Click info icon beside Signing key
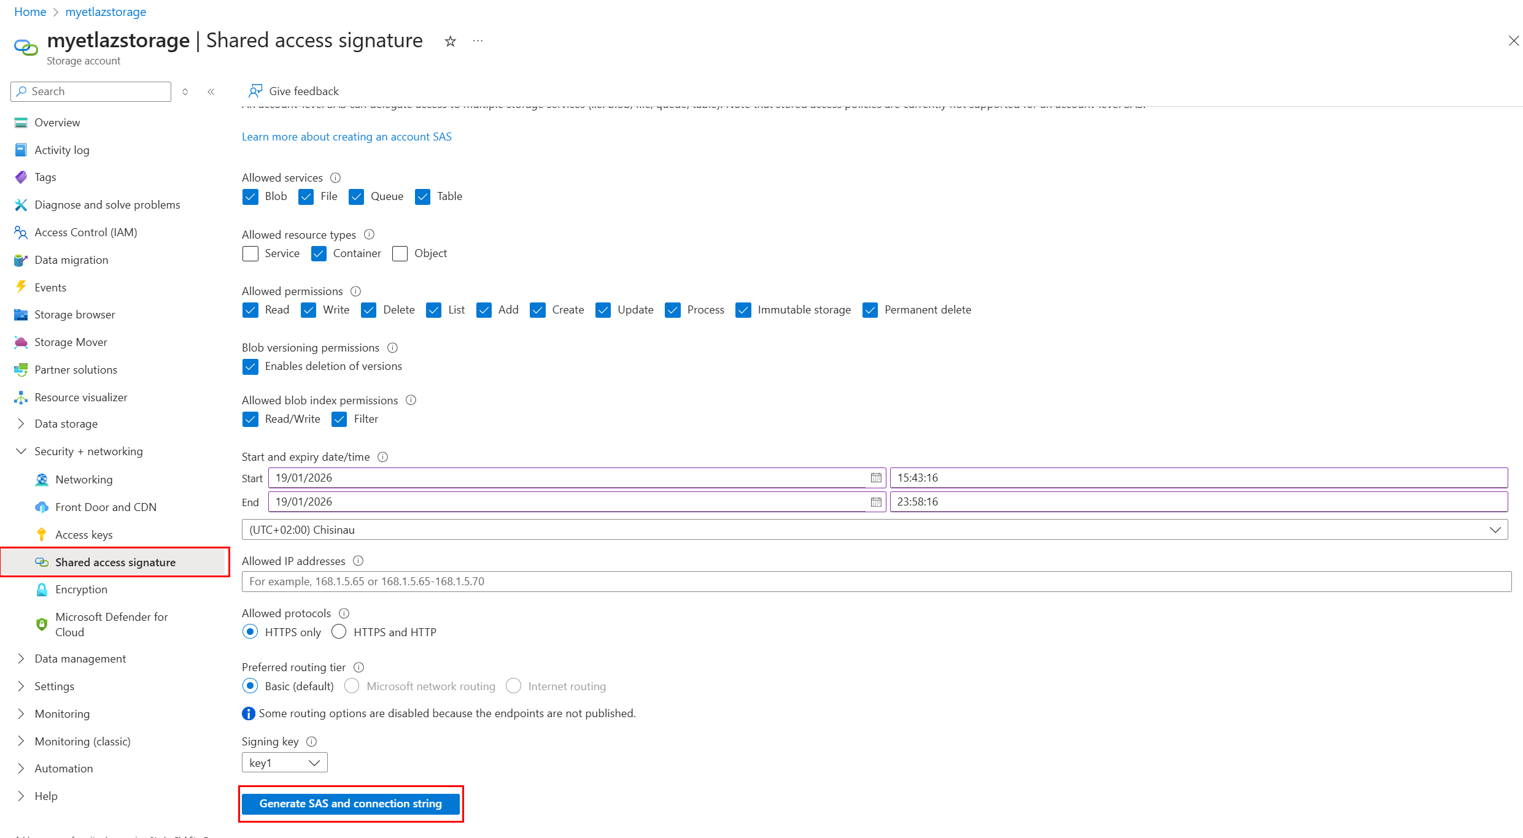 [x=311, y=742]
